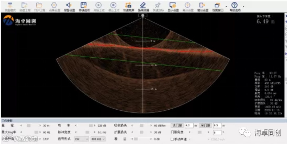Decrease 脉冲宽度 with its left arrow
This screenshot has width=287, height=144.
click(x=76, y=132)
